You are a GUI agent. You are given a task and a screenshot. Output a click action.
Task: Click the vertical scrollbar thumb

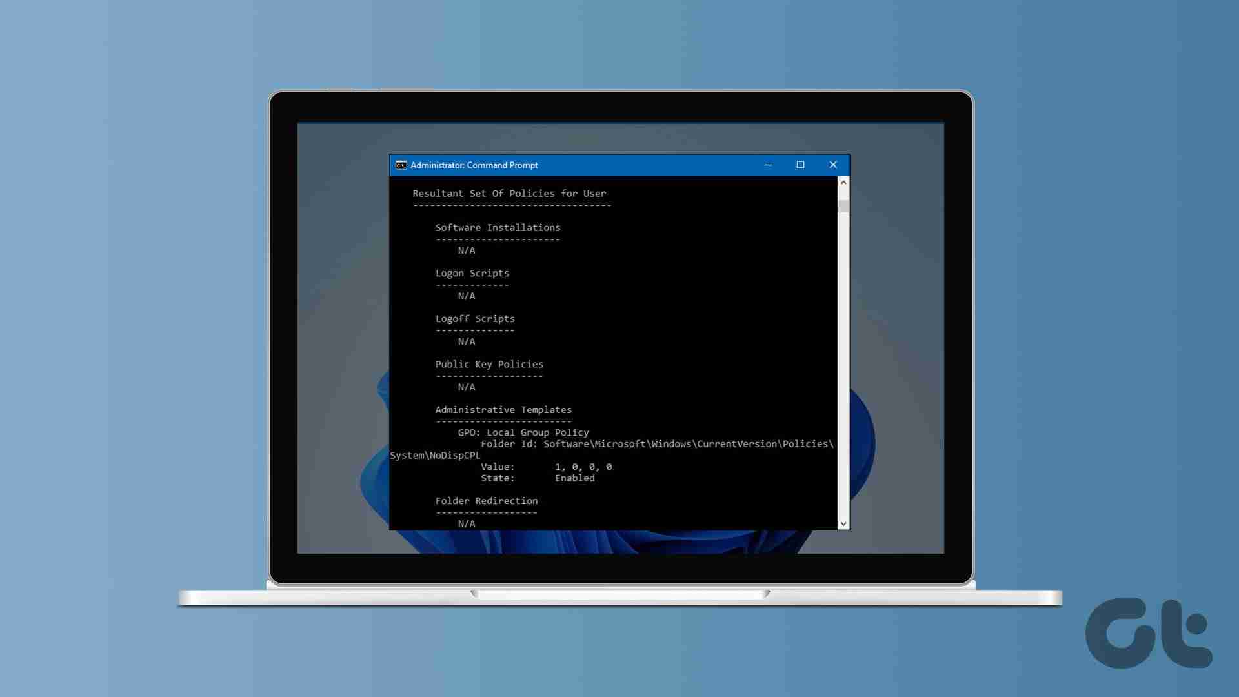843,207
